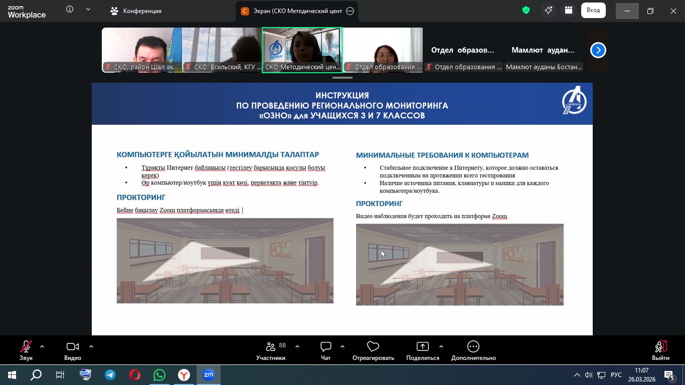Leave meeting with Выйти button

660,350
